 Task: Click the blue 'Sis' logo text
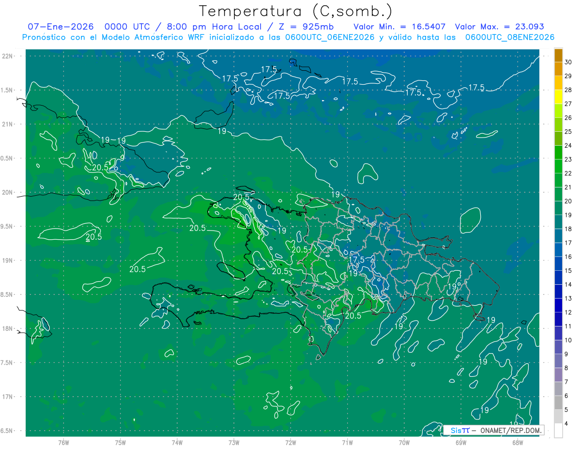pos(456,430)
